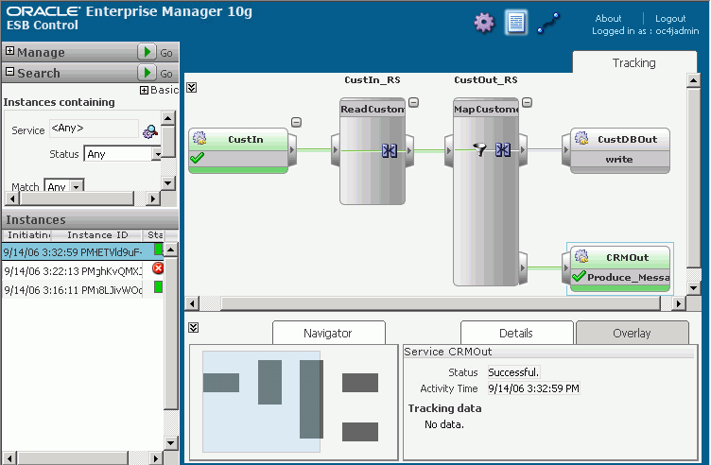Select instance from 9/14/06 3:22:13 PM
This screenshot has width=711, height=465.
pos(82,271)
